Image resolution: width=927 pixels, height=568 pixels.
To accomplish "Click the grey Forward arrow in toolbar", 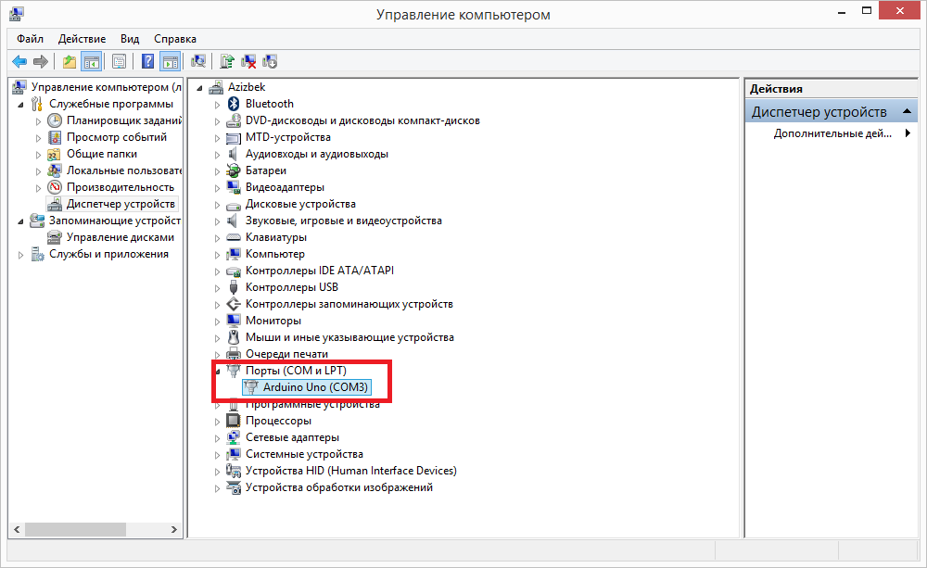I will coord(41,61).
